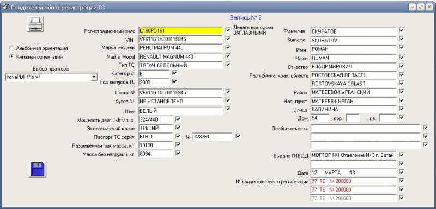436x209 pixels.
Task: Toggle checkbox next to Фамилия field
Action: click(x=401, y=30)
